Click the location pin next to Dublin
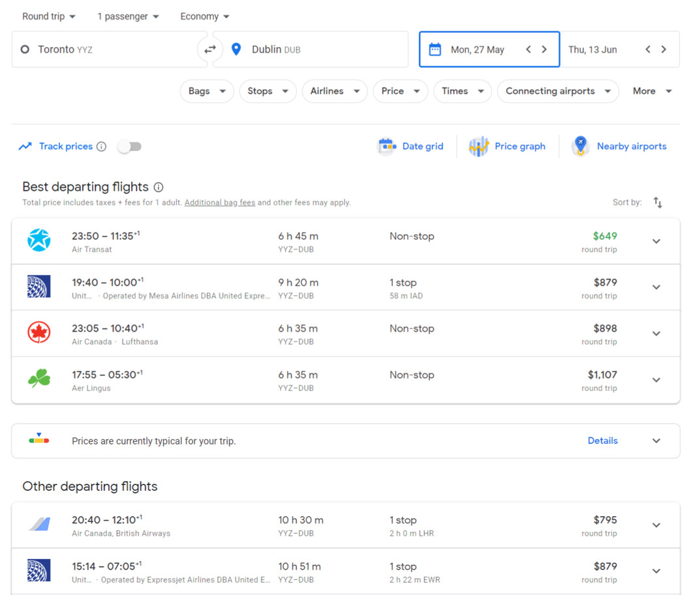 [x=236, y=49]
